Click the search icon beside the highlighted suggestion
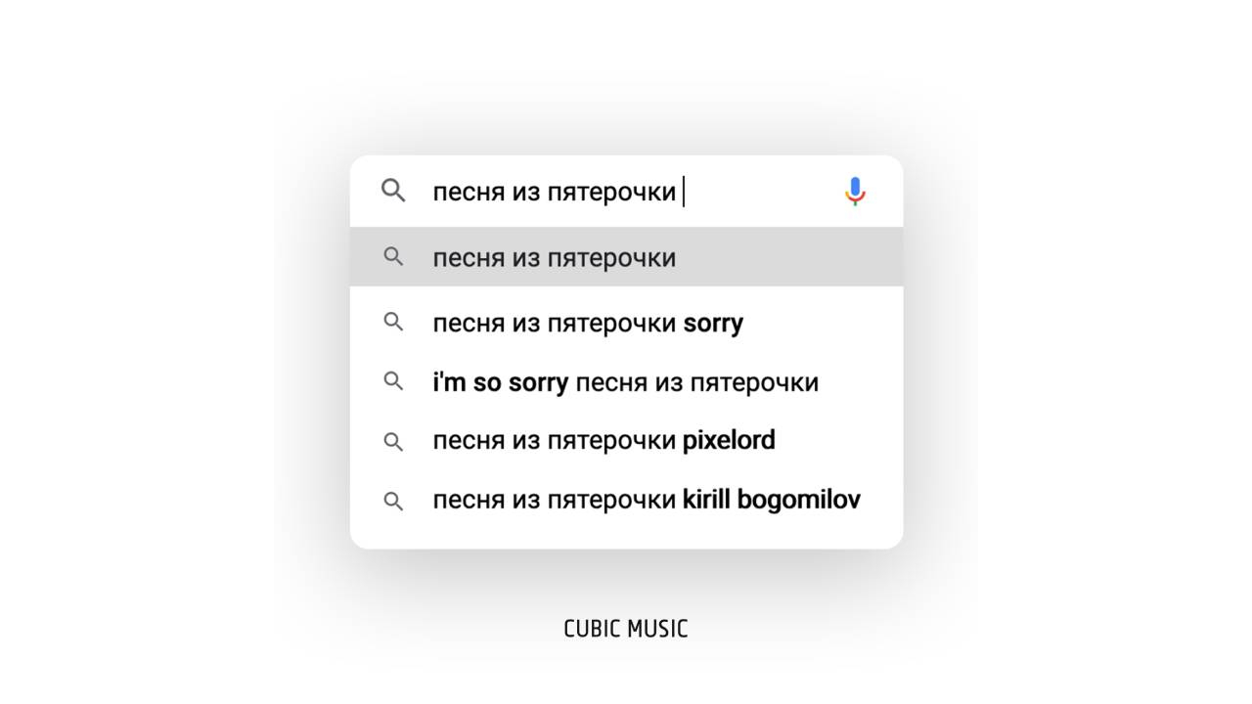The height and width of the screenshot is (704, 1252). click(393, 257)
